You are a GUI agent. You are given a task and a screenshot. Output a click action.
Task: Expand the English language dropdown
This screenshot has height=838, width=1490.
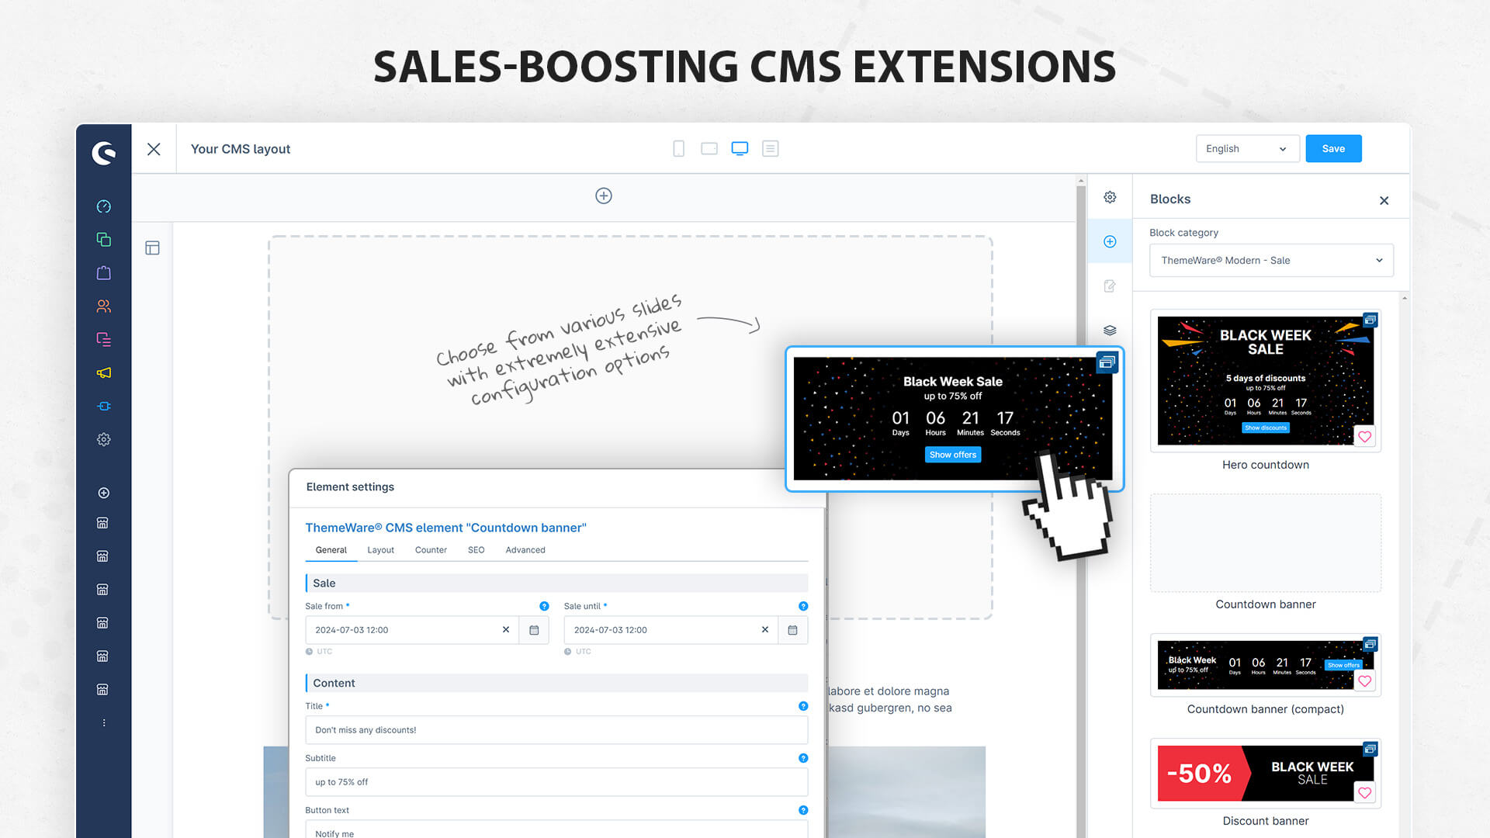(1280, 148)
